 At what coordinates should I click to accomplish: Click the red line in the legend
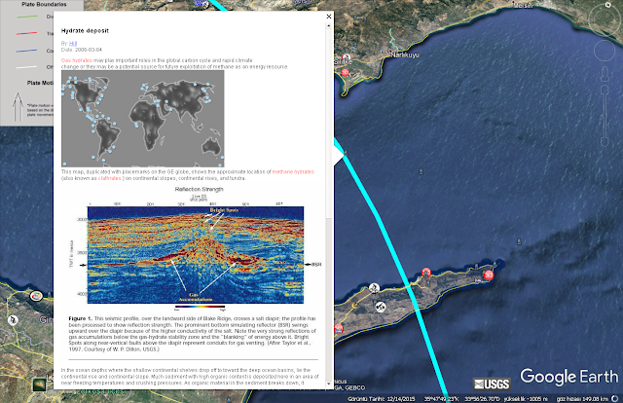click(x=27, y=33)
